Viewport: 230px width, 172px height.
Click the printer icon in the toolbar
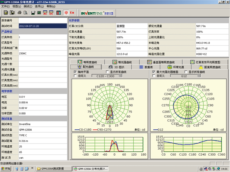pyautogui.click(x=20, y=13)
